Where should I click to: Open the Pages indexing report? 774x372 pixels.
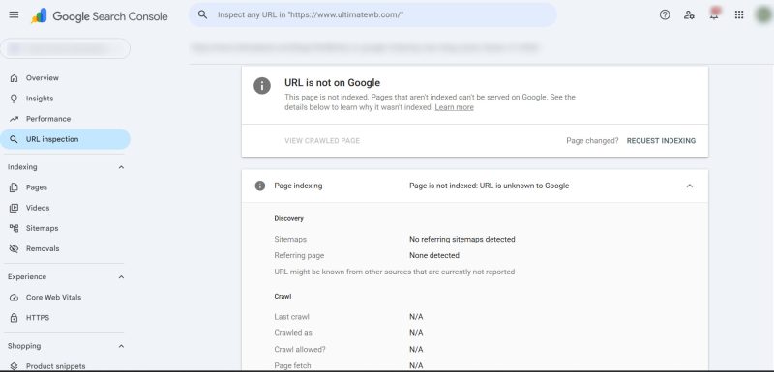(x=65, y=187)
